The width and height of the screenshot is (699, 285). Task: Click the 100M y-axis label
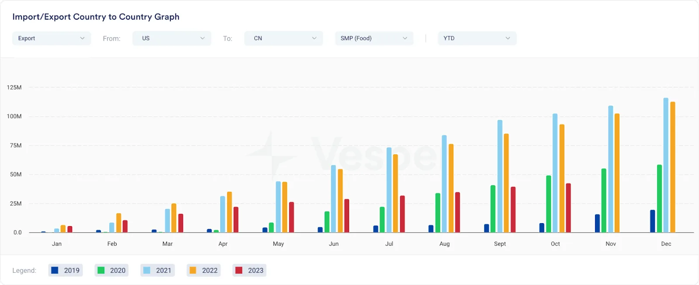pyautogui.click(x=14, y=116)
